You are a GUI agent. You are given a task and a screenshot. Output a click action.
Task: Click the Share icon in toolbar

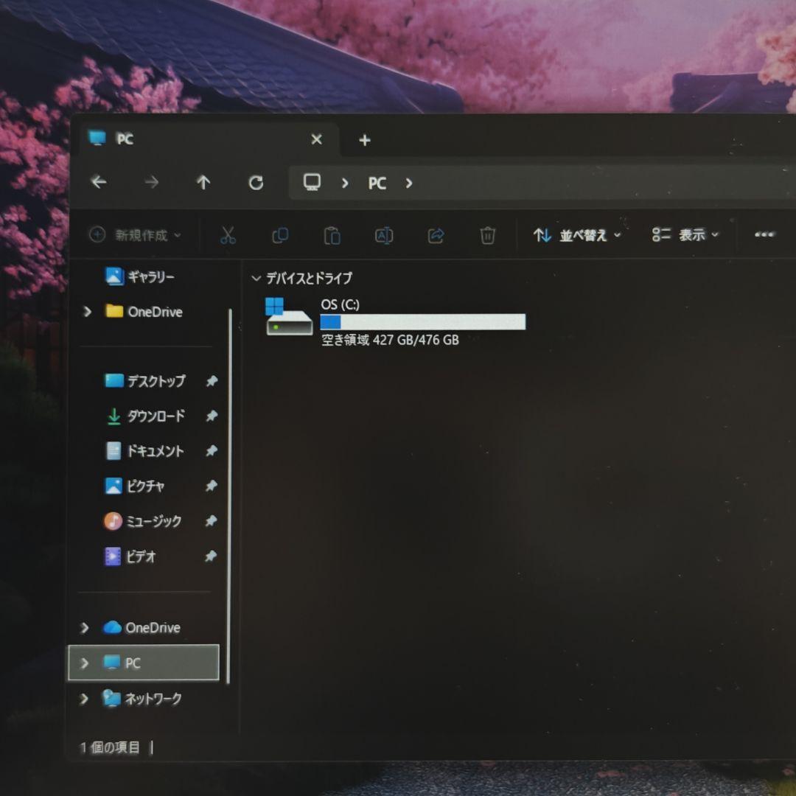point(436,235)
